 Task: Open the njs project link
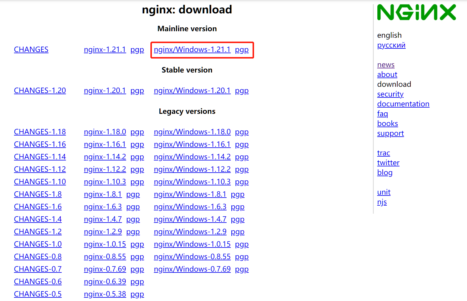pyautogui.click(x=382, y=202)
